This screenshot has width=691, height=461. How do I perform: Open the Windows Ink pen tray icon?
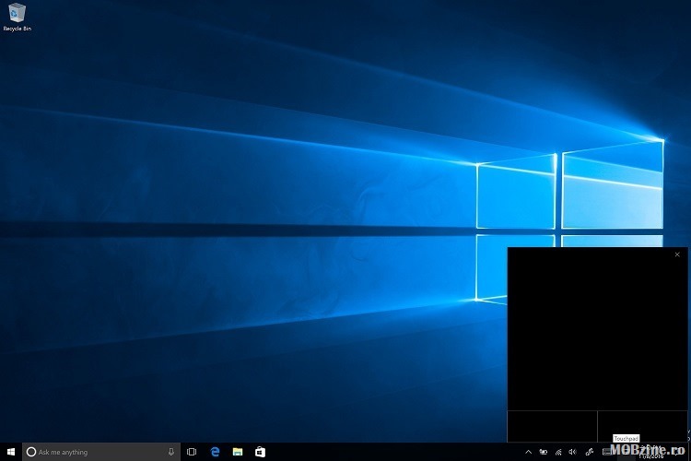(590, 452)
